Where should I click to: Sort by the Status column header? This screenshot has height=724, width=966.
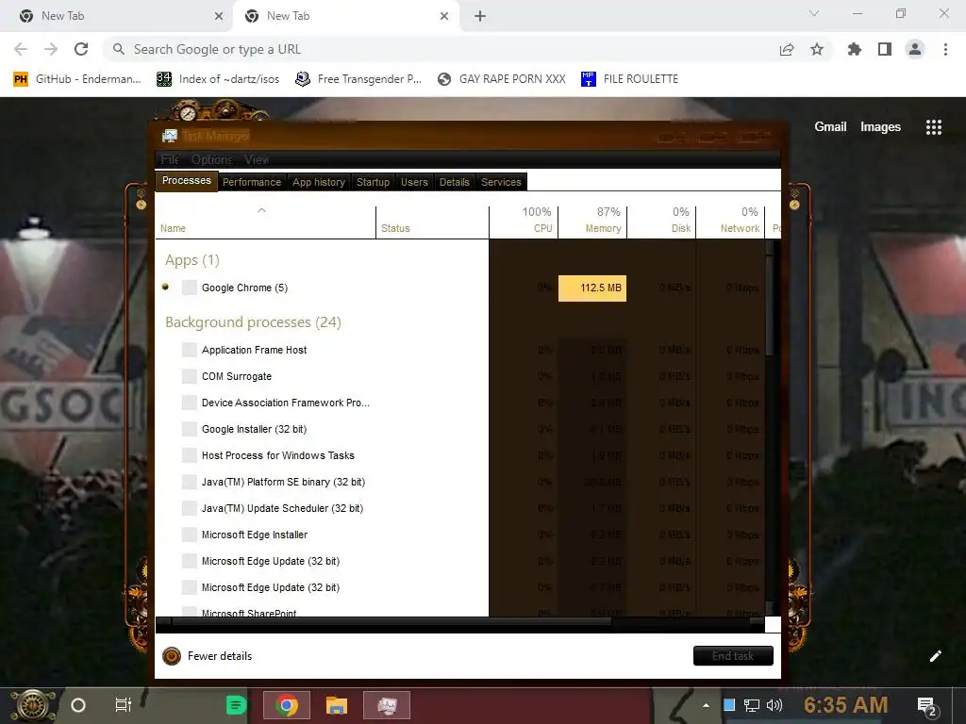tap(432, 220)
